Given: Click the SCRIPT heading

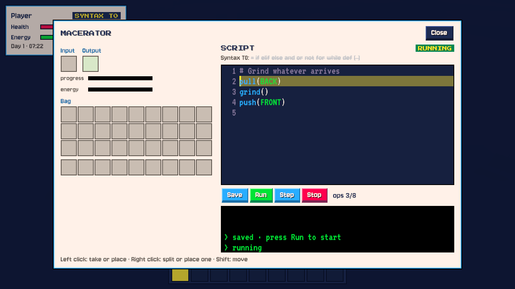Looking at the screenshot, I should click(x=238, y=48).
